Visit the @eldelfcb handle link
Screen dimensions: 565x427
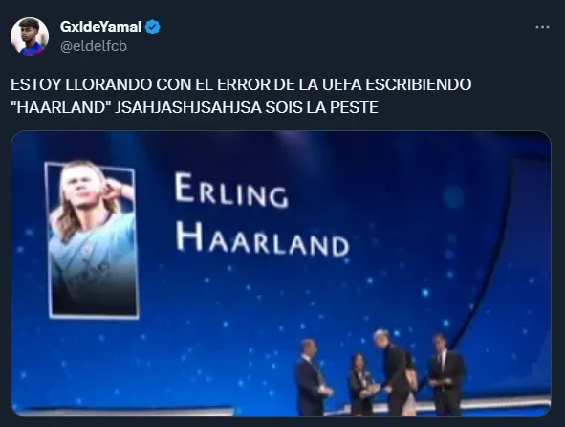click(x=94, y=46)
